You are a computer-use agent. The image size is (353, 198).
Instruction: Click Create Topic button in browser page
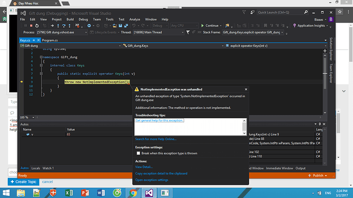tap(24, 182)
